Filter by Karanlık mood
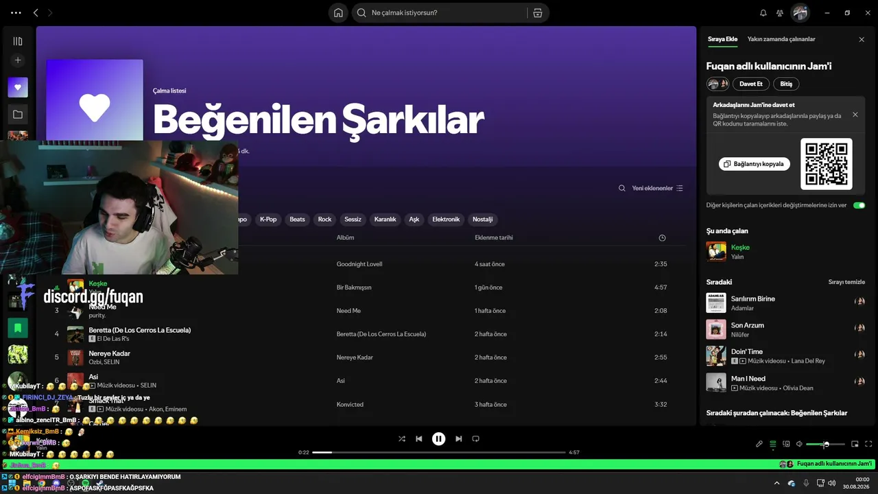 pyautogui.click(x=385, y=220)
